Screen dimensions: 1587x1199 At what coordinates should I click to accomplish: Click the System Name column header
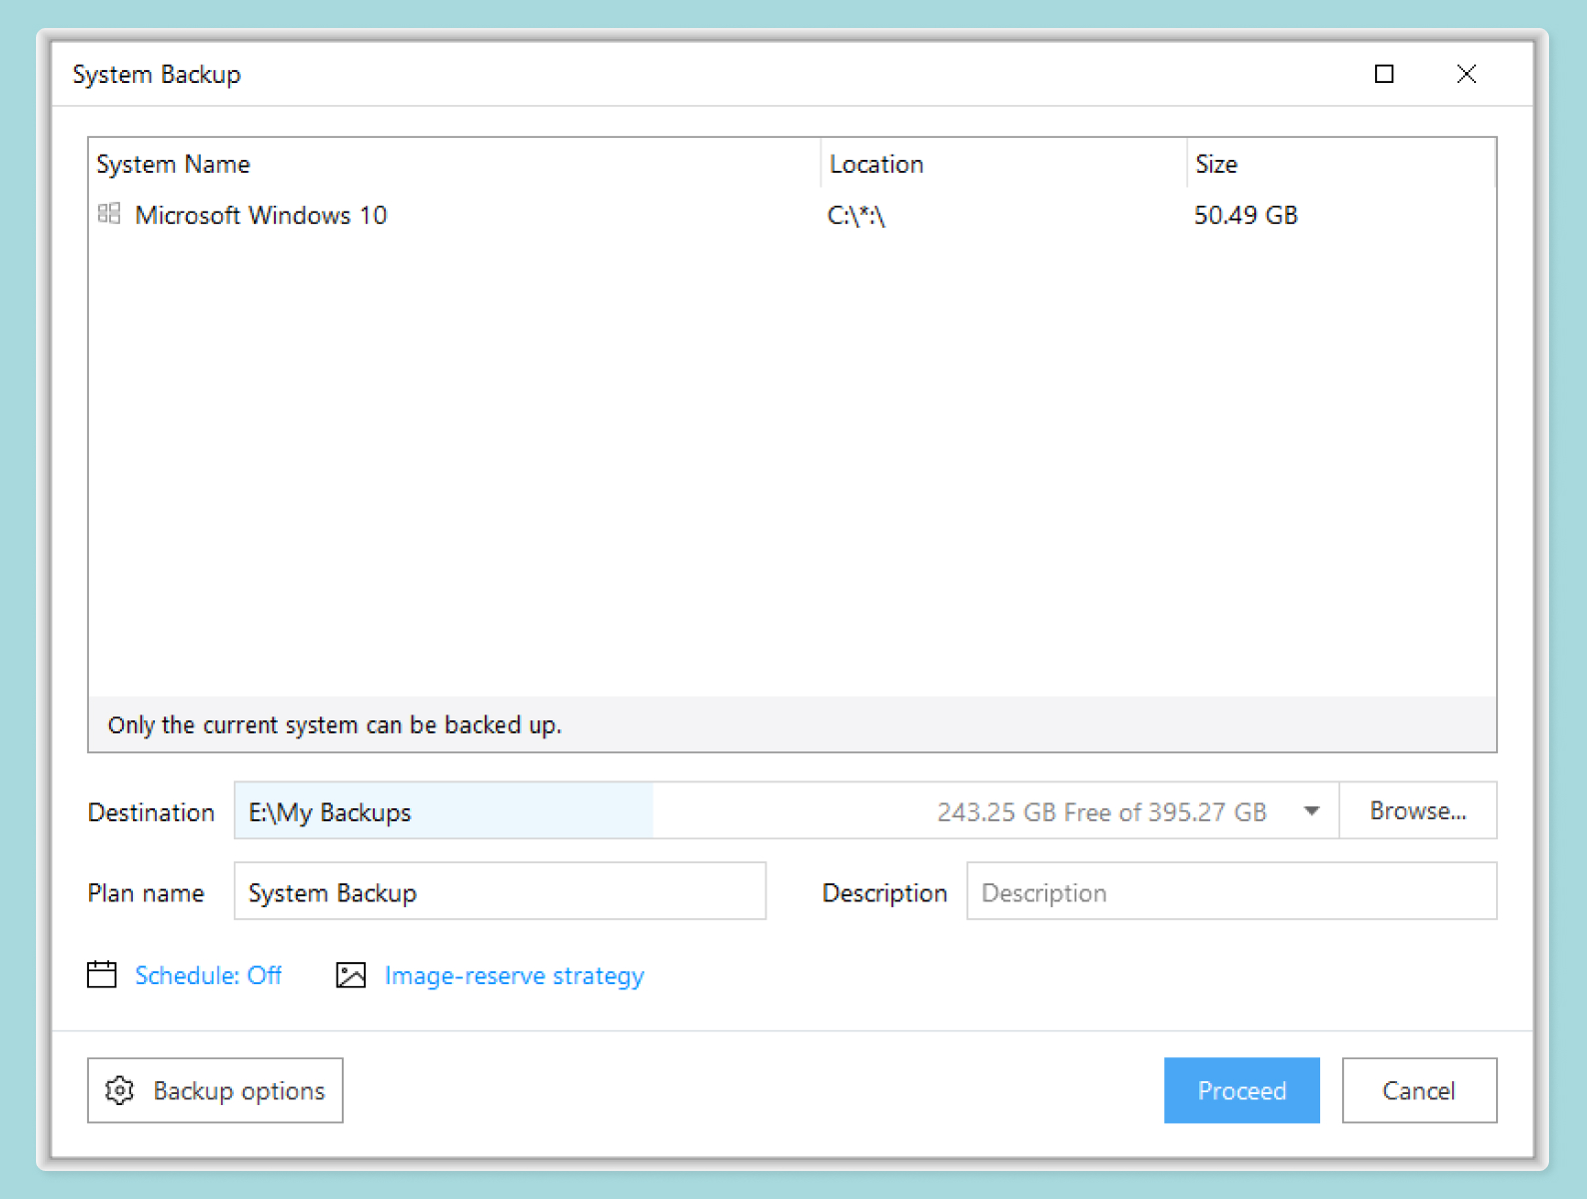173,164
